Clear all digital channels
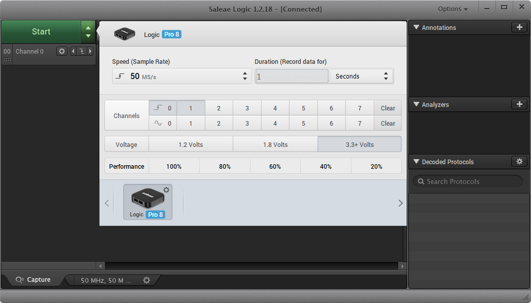This screenshot has height=303, width=531. coord(387,108)
